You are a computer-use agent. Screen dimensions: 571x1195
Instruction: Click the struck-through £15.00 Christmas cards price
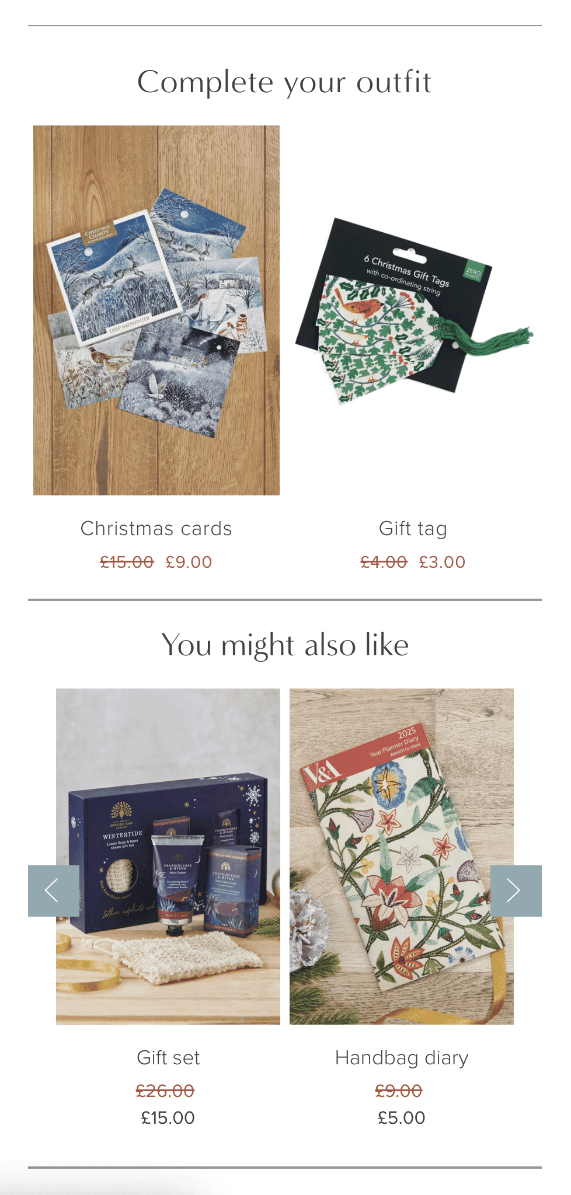click(127, 562)
